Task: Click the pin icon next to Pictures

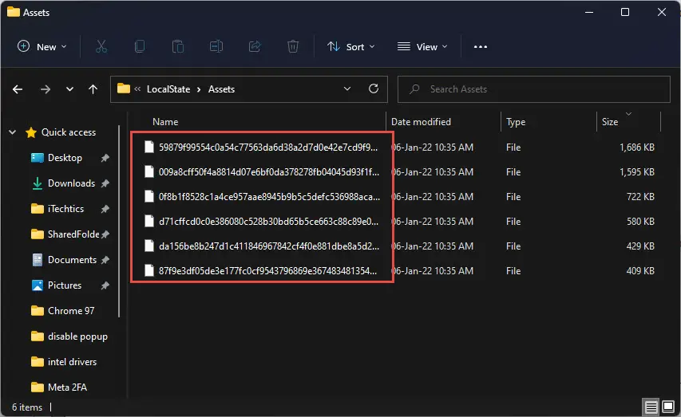Action: (105, 285)
